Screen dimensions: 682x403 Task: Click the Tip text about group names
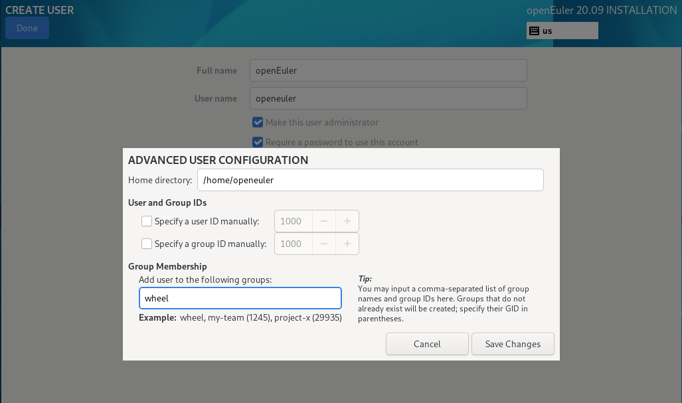tap(444, 303)
